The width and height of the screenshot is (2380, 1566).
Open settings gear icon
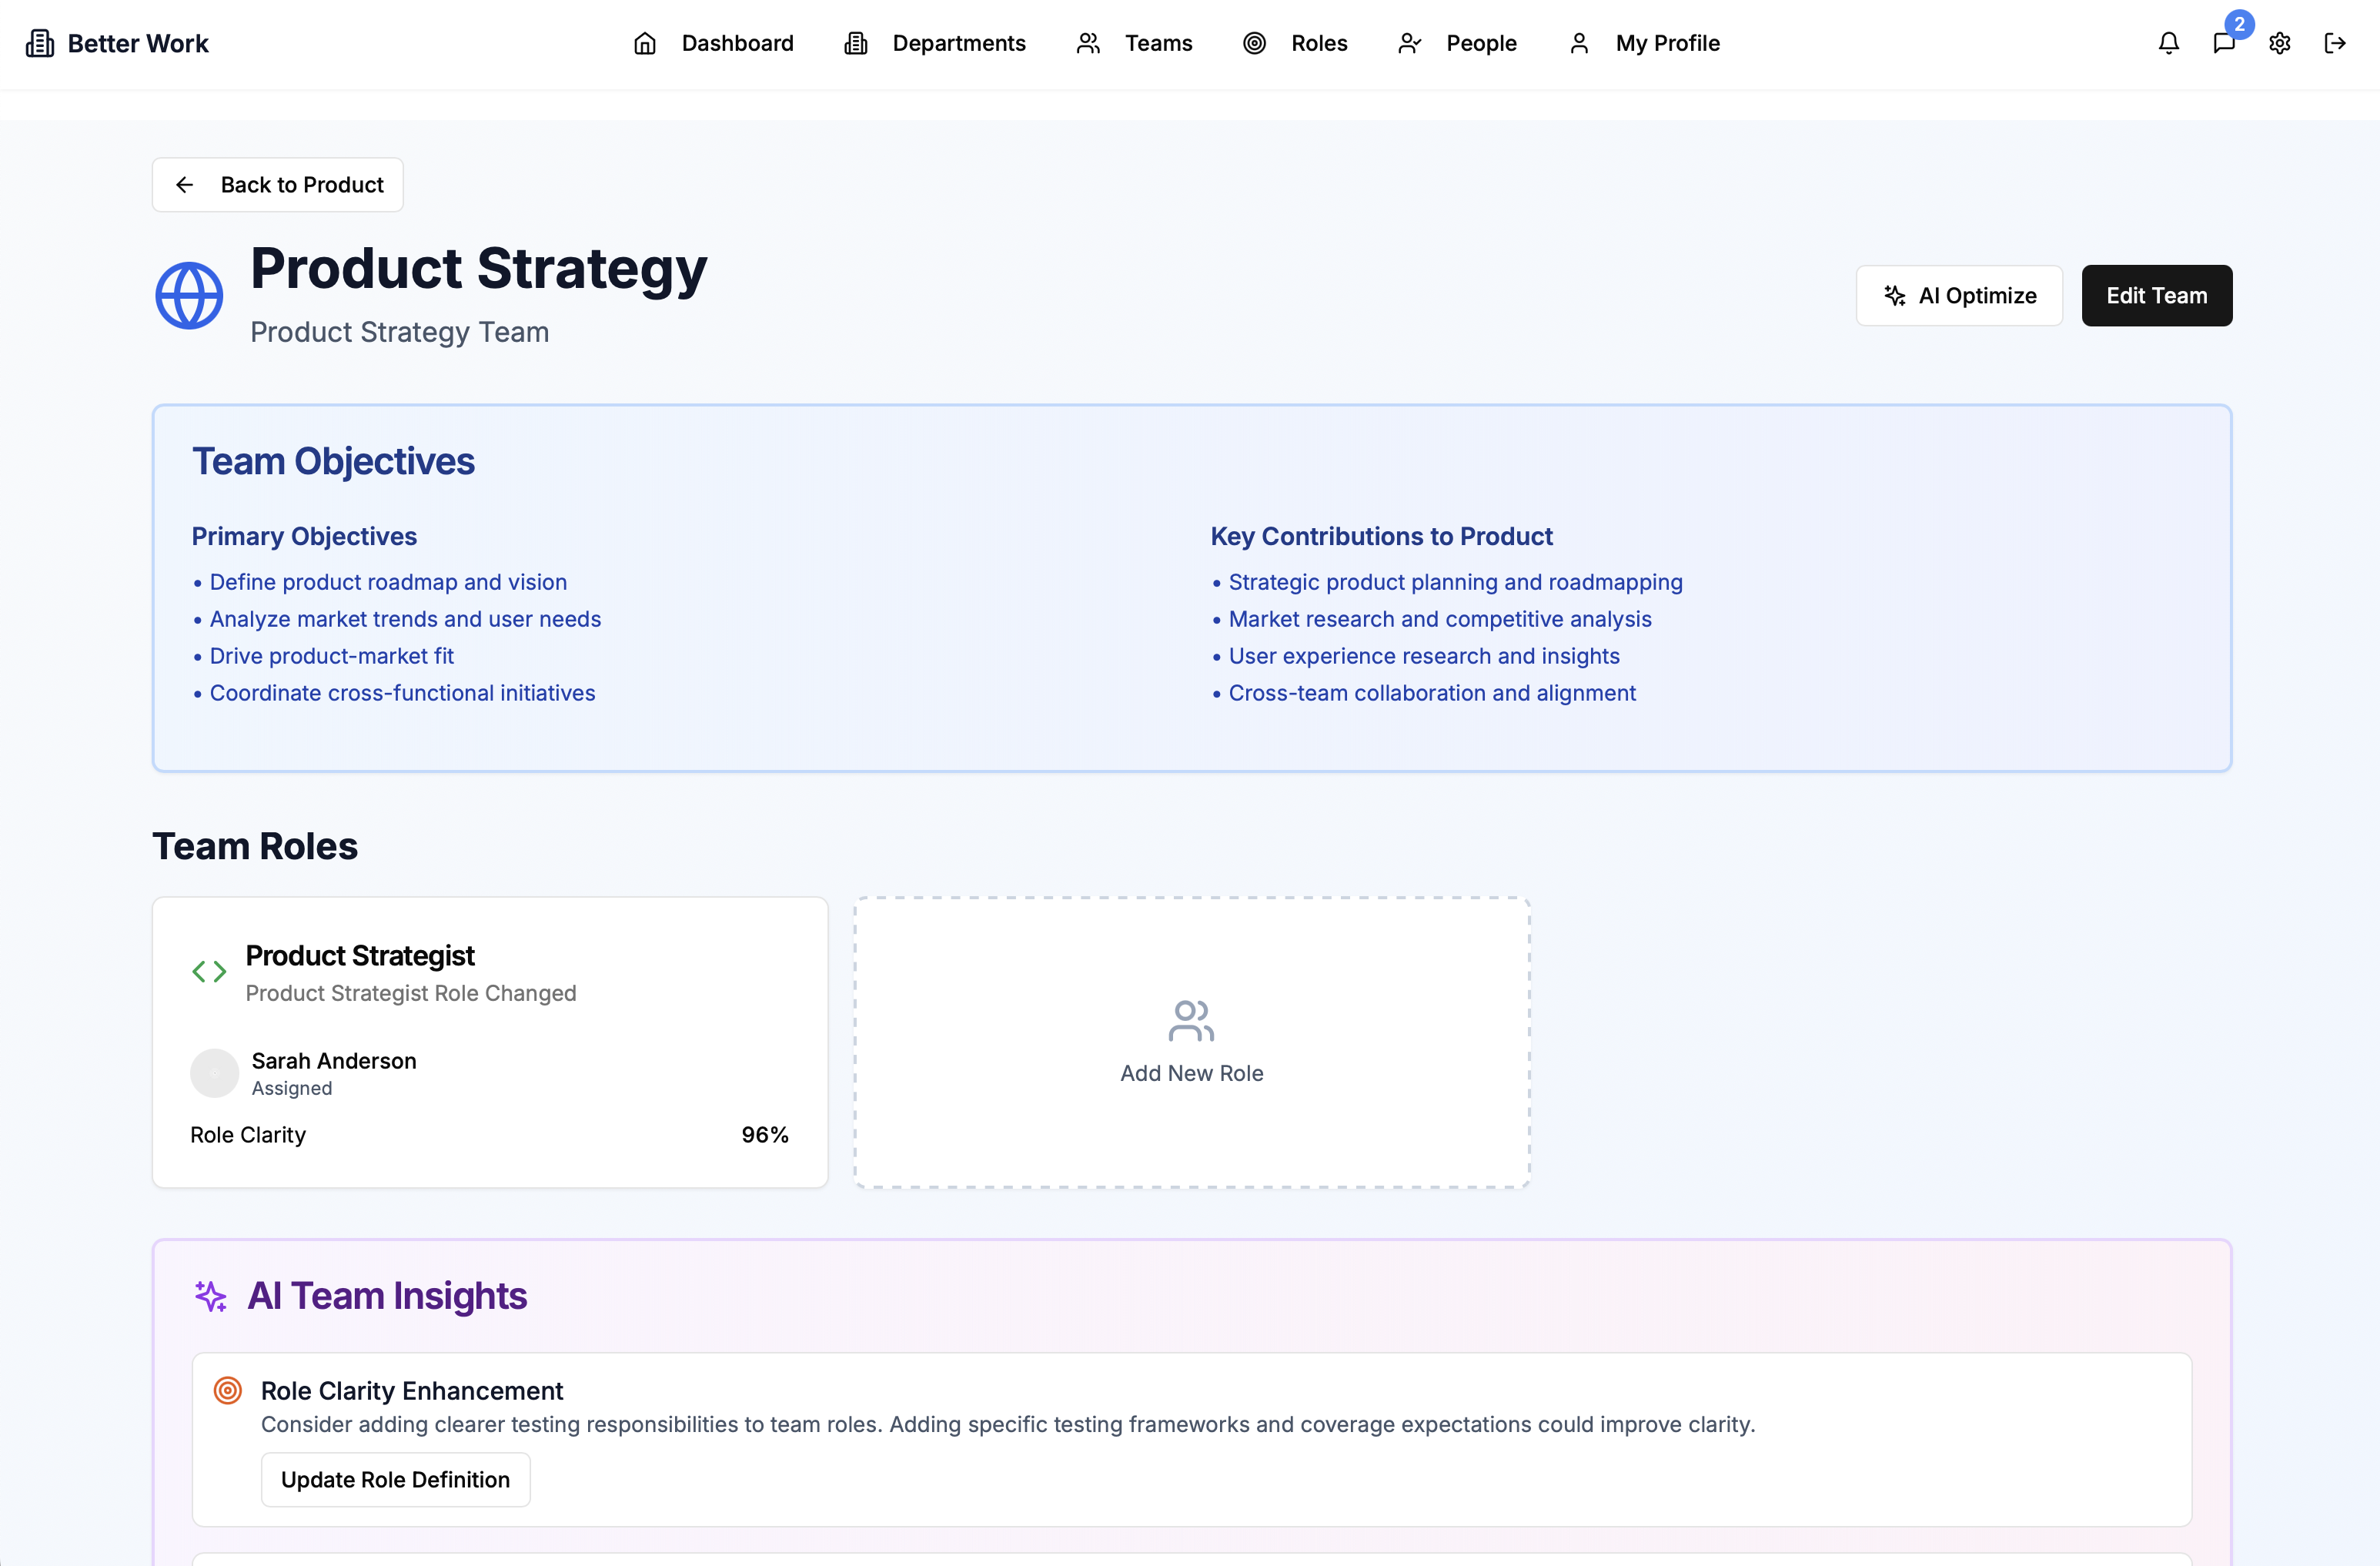point(2279,43)
